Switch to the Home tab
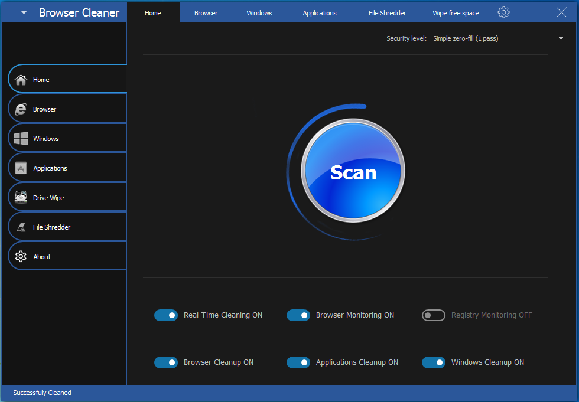The image size is (579, 402). pos(153,13)
